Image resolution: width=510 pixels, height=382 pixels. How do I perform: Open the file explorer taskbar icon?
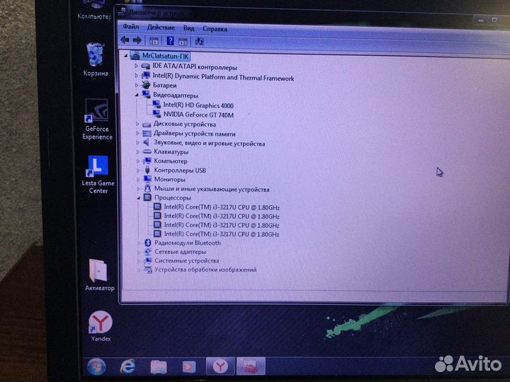click(159, 366)
